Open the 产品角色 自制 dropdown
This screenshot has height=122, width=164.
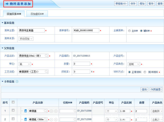[134, 64]
